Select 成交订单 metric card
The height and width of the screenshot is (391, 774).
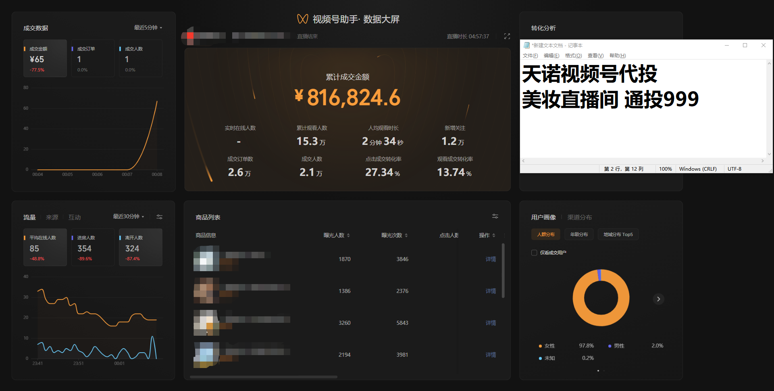point(93,59)
